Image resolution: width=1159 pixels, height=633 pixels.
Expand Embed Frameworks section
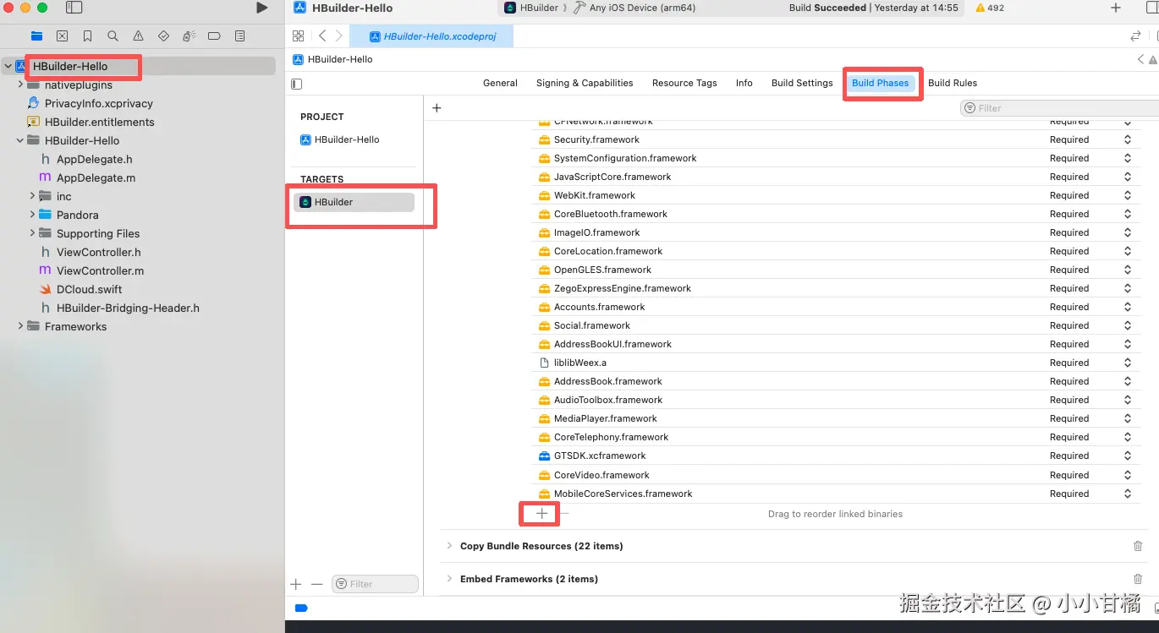point(449,579)
